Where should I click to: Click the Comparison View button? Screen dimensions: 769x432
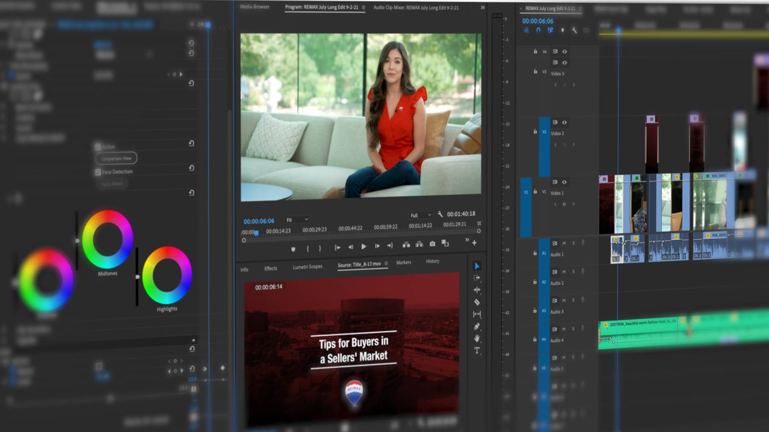click(x=116, y=158)
